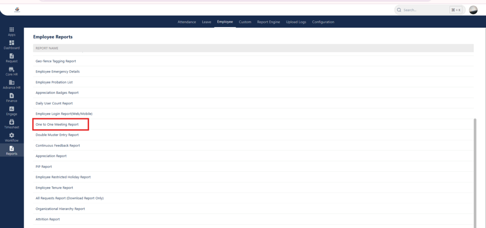
Task: Open PIP Report
Action: click(x=253, y=166)
